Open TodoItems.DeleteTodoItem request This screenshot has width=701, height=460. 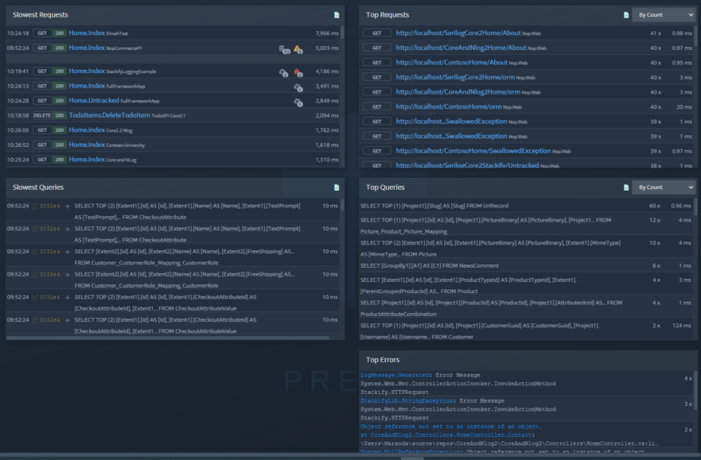click(x=110, y=115)
